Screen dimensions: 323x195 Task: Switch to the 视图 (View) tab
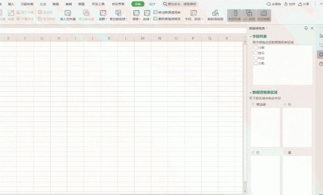[81, 4]
